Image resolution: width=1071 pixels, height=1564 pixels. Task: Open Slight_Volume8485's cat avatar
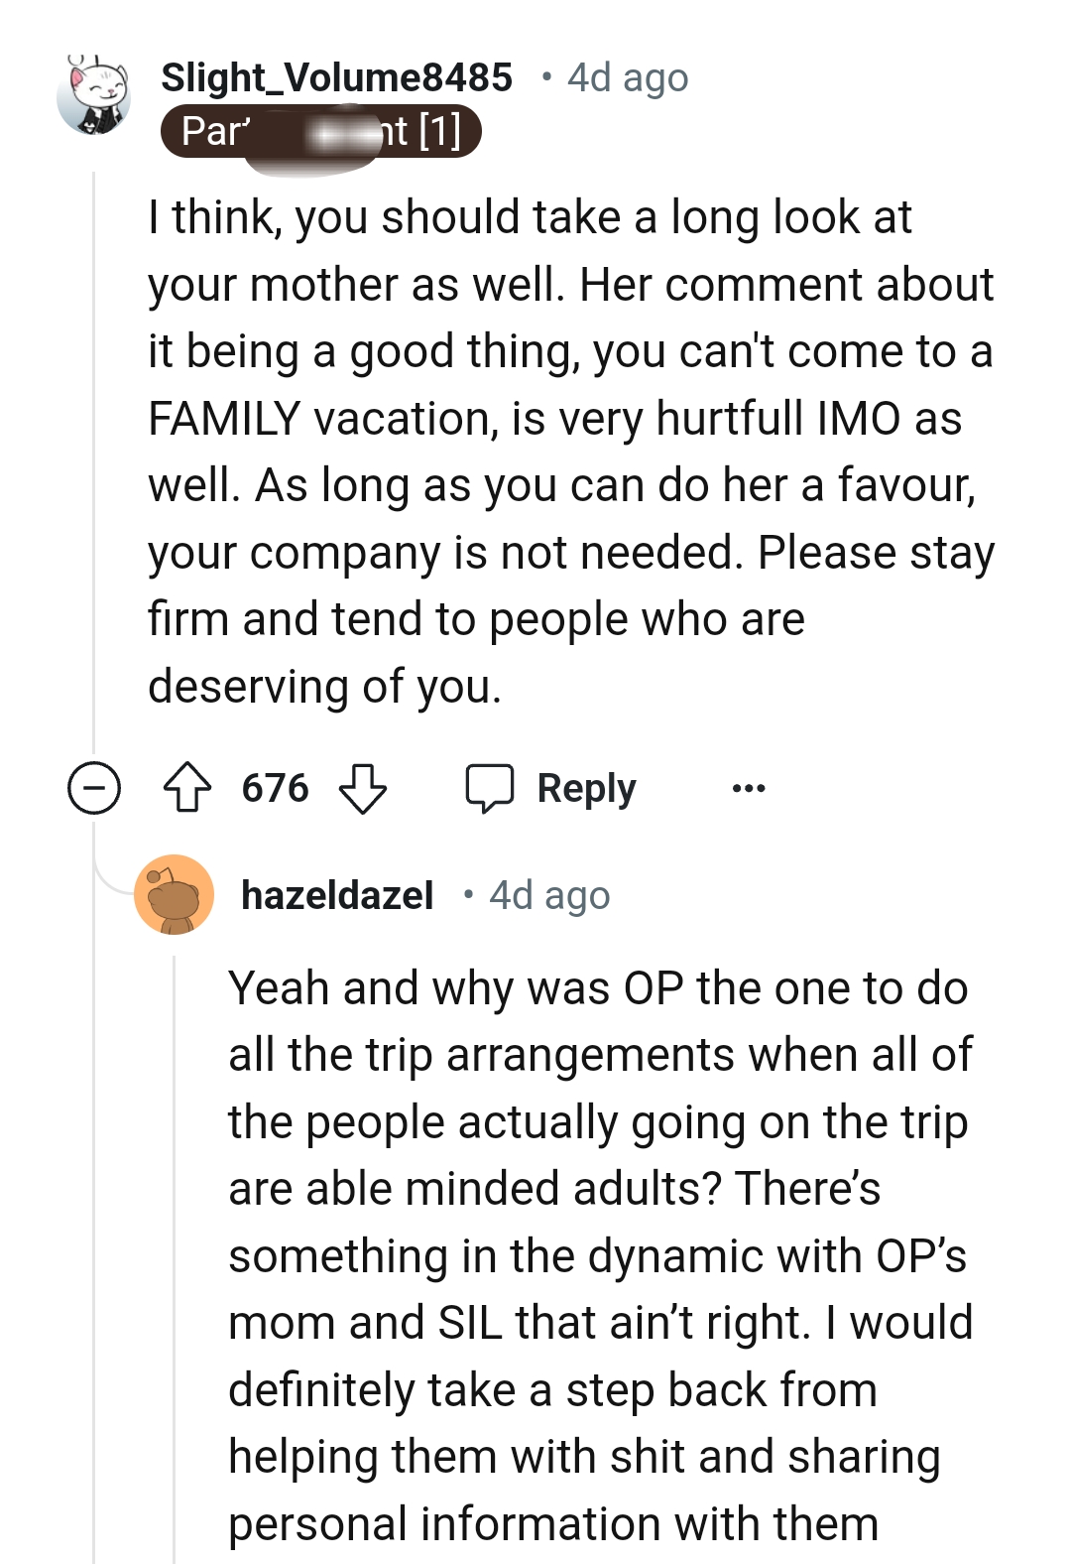click(94, 96)
